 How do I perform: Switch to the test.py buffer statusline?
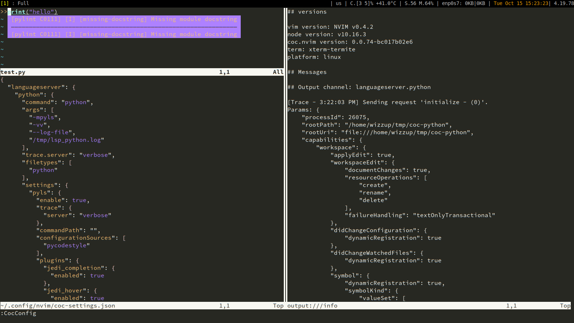13,72
